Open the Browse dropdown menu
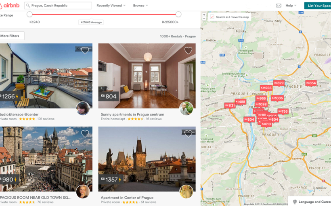This screenshot has width=331, height=206. tap(140, 6)
